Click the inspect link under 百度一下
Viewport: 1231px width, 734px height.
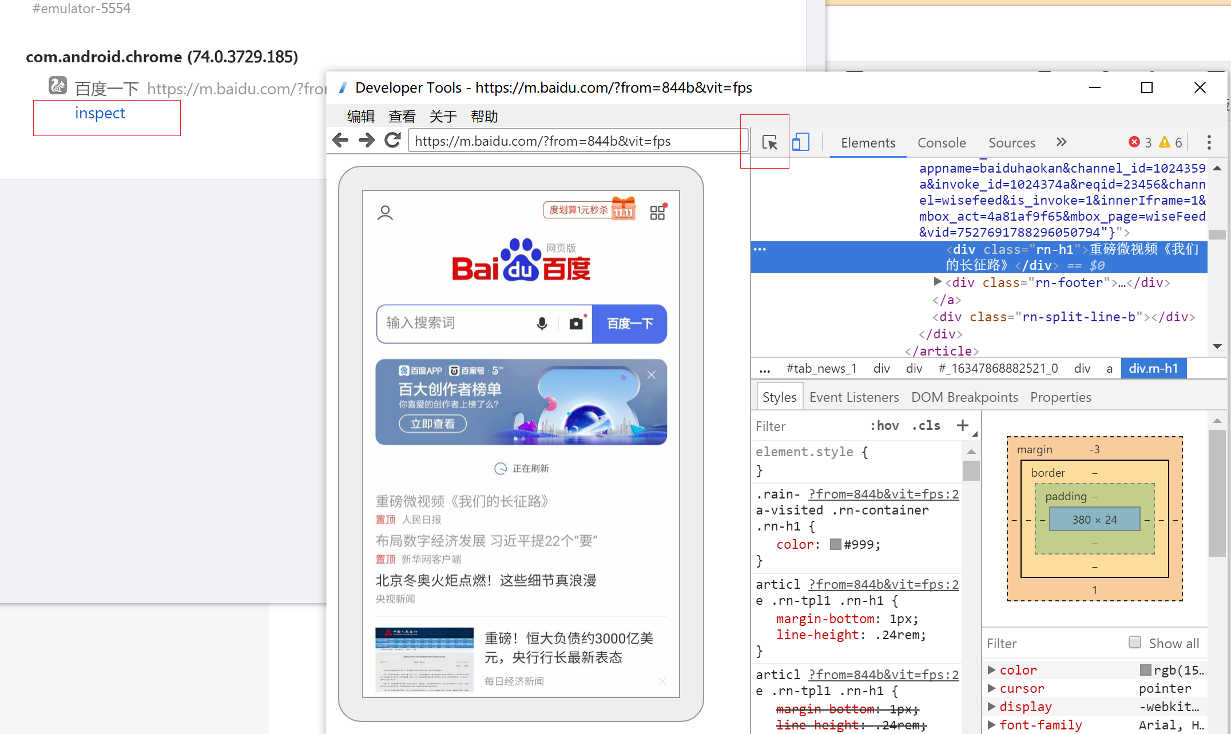tap(100, 113)
